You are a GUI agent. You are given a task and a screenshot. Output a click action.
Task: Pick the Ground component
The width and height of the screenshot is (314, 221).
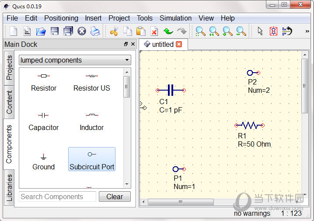pyautogui.click(x=43, y=161)
